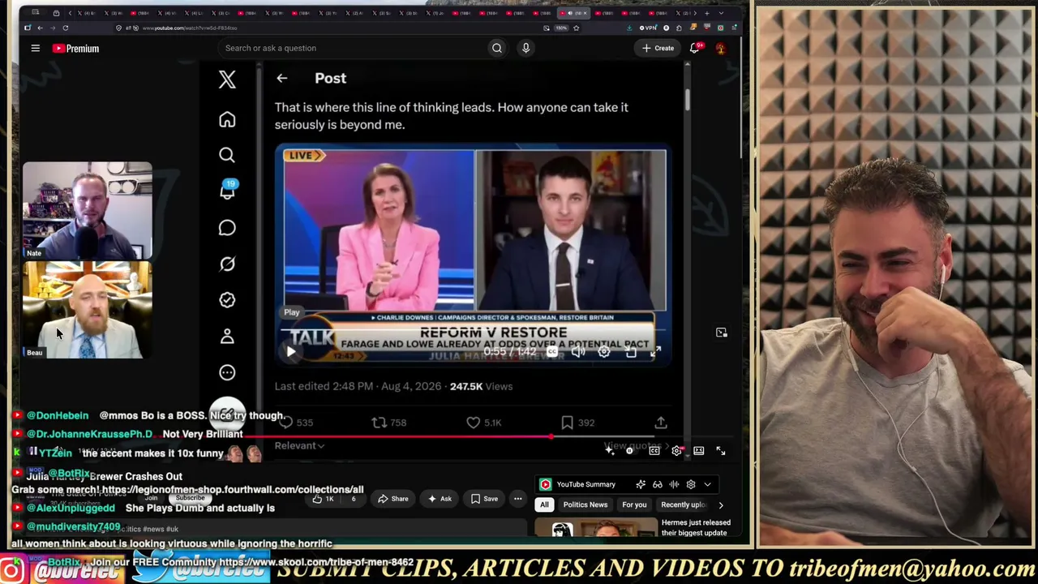
Task: Enter fullscreen on the tweet video
Action: [x=656, y=352]
